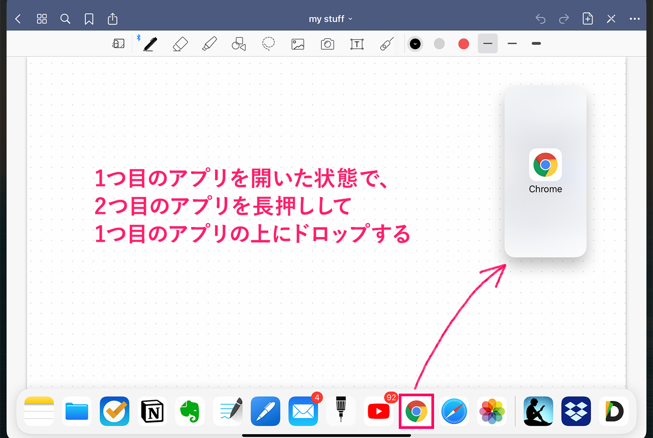
Task: Open the more options ellipsis menu
Action: pos(635,19)
